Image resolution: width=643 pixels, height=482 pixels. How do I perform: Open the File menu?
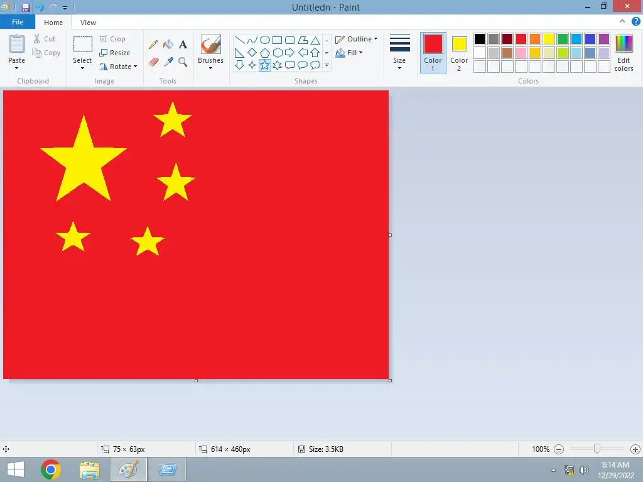(x=18, y=22)
